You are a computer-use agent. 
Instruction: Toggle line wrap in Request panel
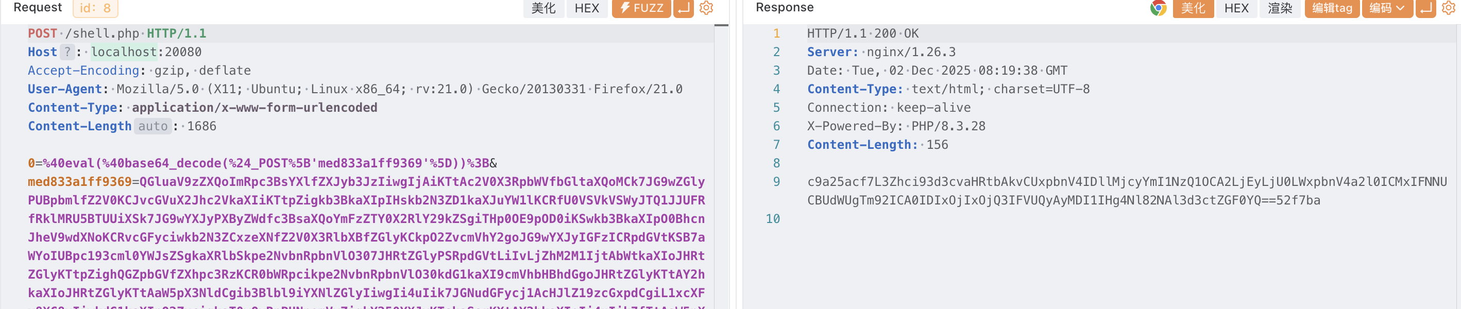(x=684, y=8)
